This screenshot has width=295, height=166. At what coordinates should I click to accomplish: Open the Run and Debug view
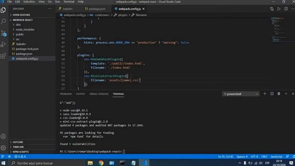(3, 44)
